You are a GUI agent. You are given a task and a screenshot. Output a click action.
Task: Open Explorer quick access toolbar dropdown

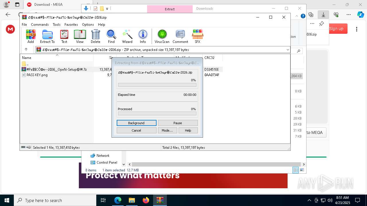(x=107, y=9)
